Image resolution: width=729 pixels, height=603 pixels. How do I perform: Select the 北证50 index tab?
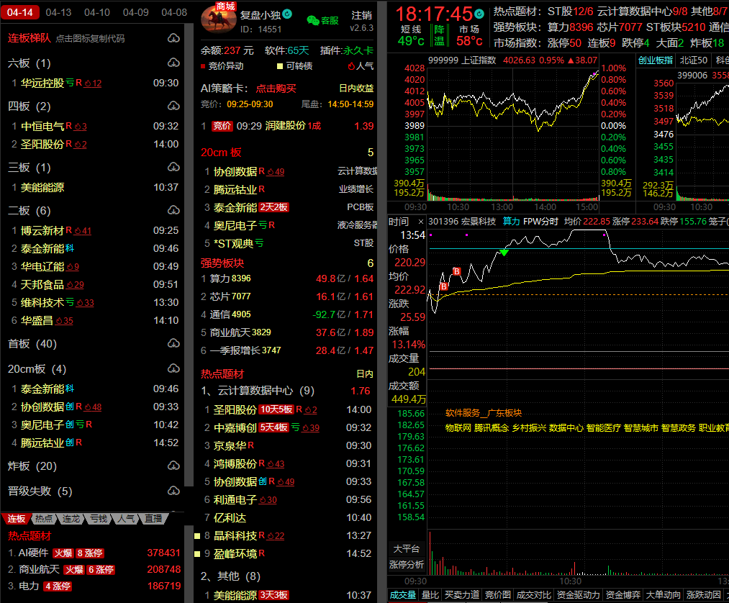pyautogui.click(x=694, y=60)
